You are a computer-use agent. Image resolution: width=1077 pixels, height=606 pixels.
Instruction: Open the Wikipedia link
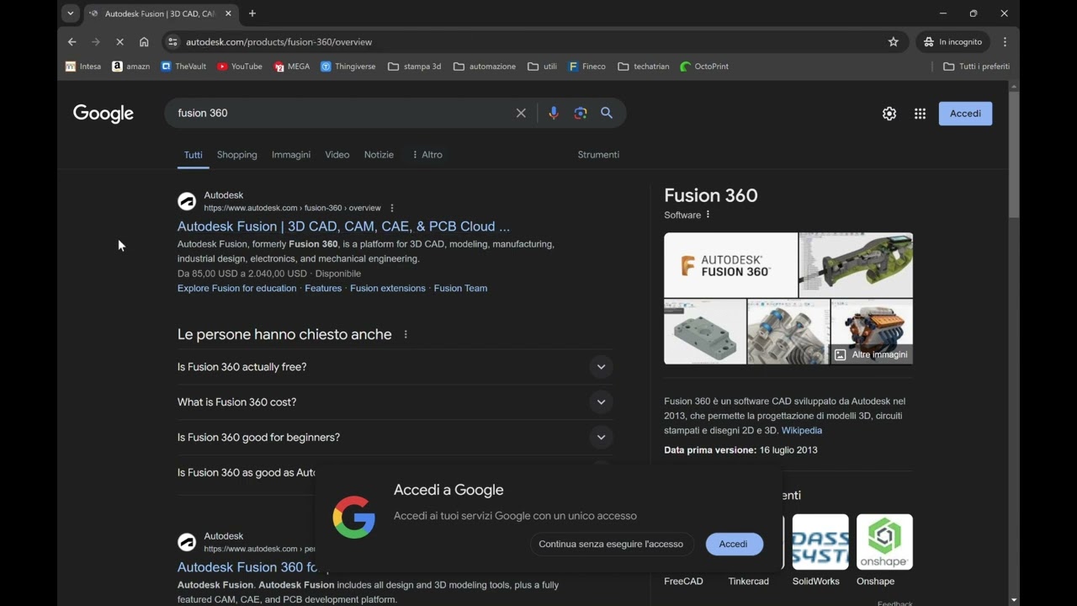(802, 430)
